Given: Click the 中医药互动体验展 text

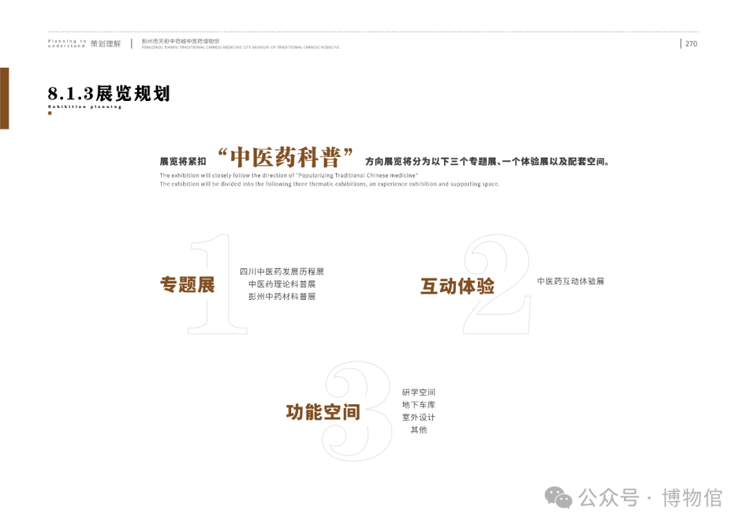Looking at the screenshot, I should 571,281.
